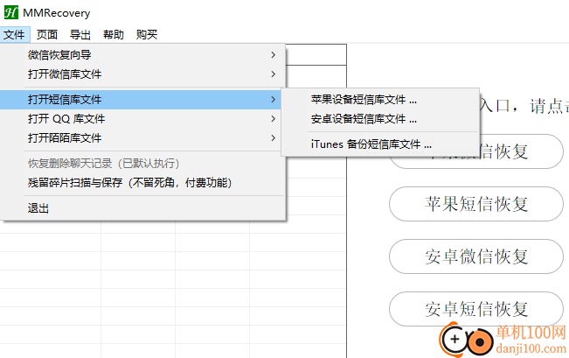Click the 安卓短信恢复 button
Screen dimensions: 569x358
pyautogui.click(x=476, y=309)
